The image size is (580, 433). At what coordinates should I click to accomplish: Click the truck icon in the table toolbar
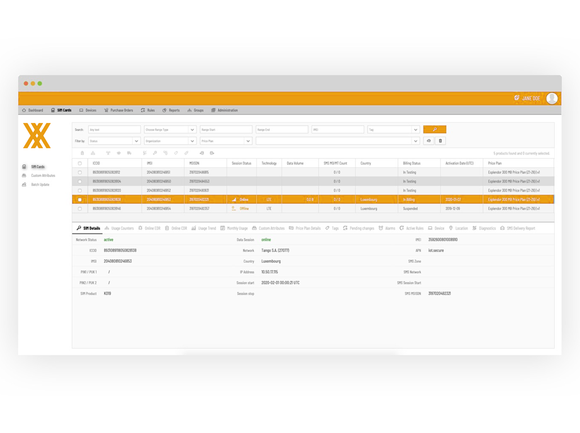(x=129, y=153)
